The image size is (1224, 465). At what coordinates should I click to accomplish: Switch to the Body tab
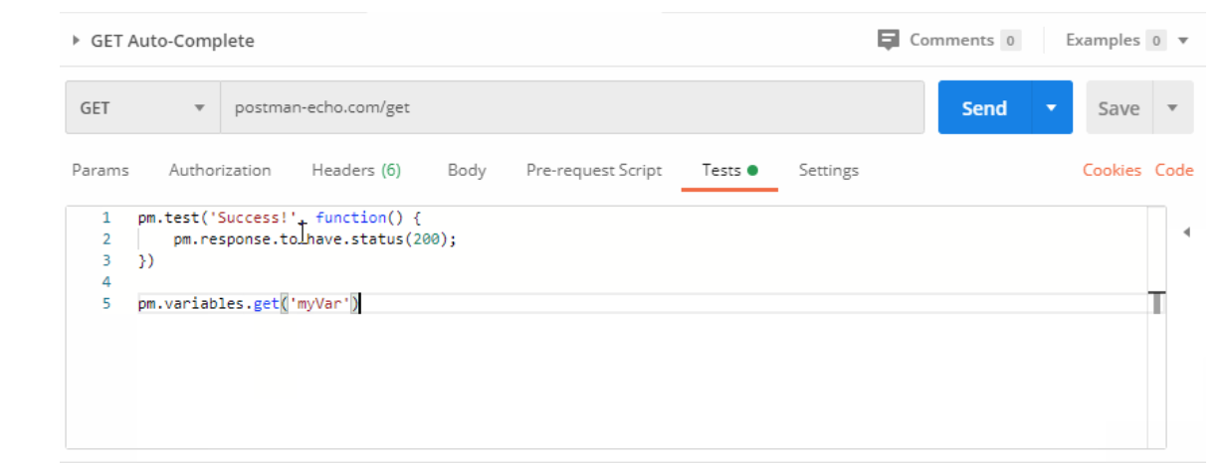point(467,170)
